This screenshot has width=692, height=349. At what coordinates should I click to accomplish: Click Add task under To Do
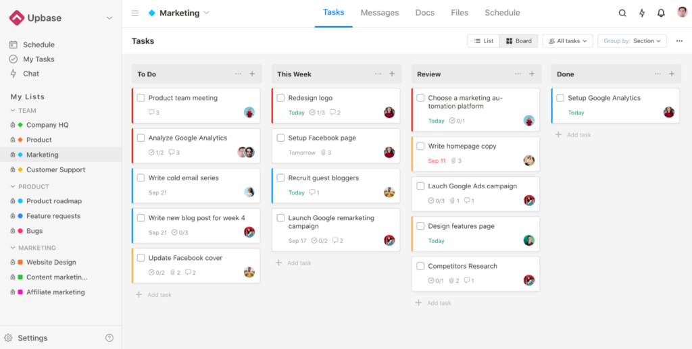click(153, 295)
